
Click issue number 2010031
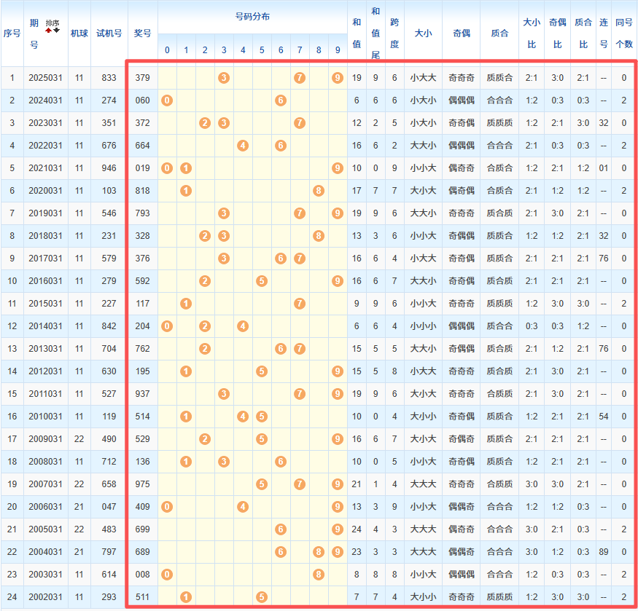click(x=46, y=417)
